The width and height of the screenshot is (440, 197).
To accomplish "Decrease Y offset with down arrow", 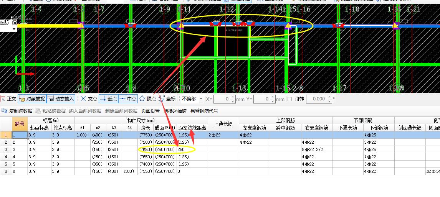I will point(273,101).
